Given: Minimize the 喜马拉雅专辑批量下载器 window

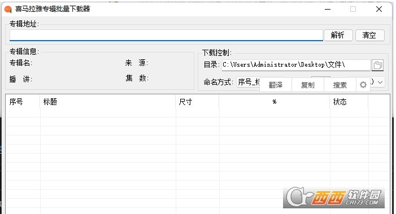Looking at the screenshot, I should [328, 10].
